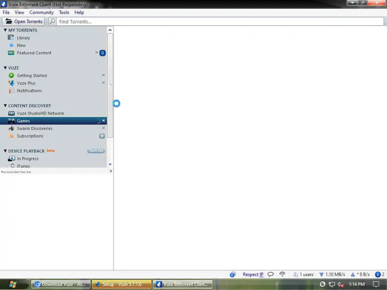The width and height of the screenshot is (387, 290).
Task: Click the sidebar vertical scrollbar thumb
Action: pyautogui.click(x=110, y=85)
